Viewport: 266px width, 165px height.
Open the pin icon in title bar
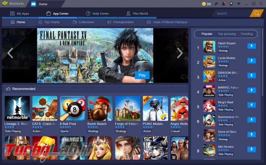click(216, 4)
